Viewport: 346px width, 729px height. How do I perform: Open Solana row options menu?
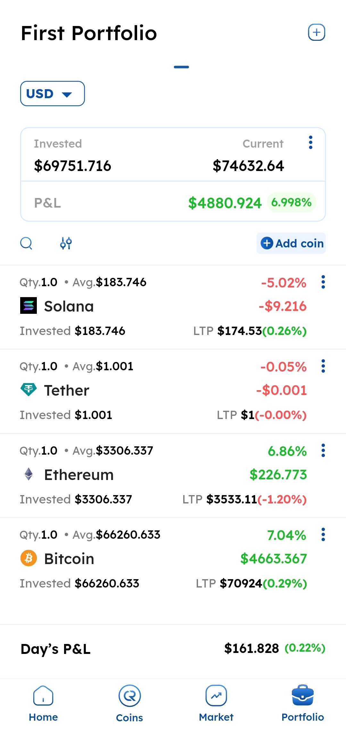323,282
